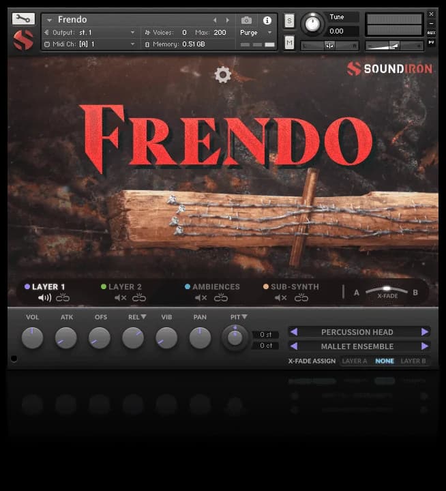Open the Percussion Head category list
Image resolution: width=446 pixels, height=491 pixels.
point(357,332)
